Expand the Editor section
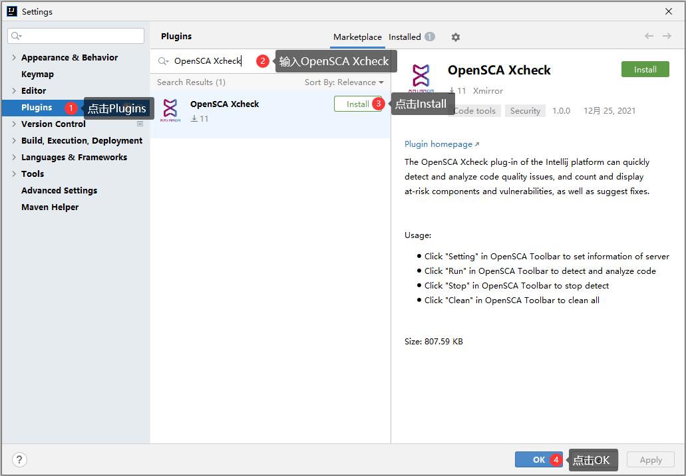Viewport: 686px width, 476px height. [14, 90]
